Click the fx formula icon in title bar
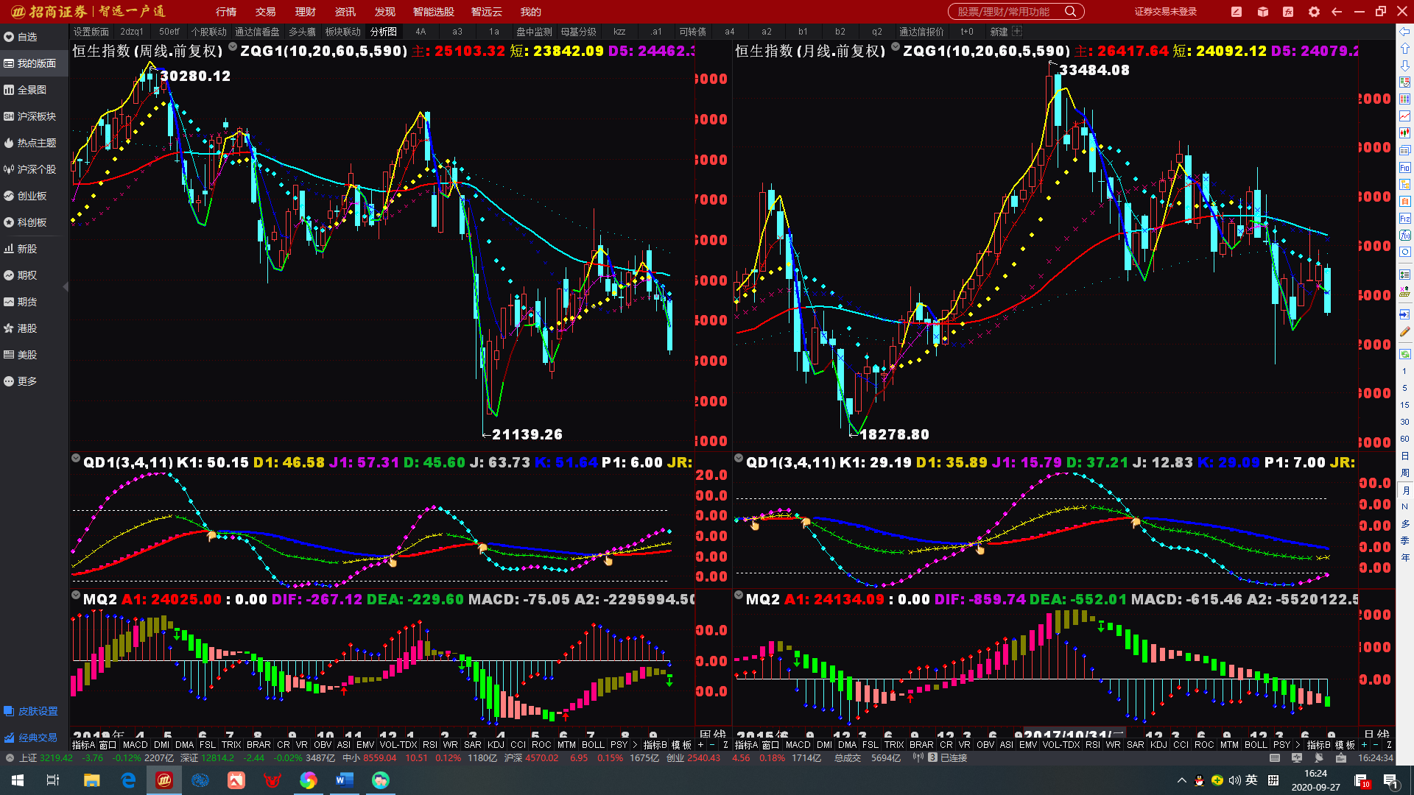The width and height of the screenshot is (1414, 795). tap(1288, 12)
